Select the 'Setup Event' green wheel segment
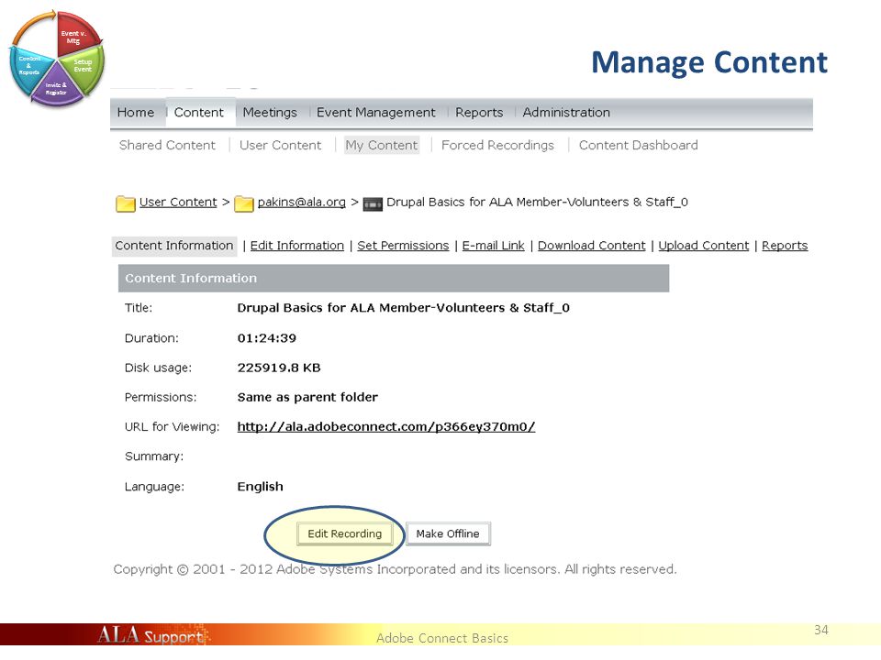The image size is (881, 660). pos(84,69)
